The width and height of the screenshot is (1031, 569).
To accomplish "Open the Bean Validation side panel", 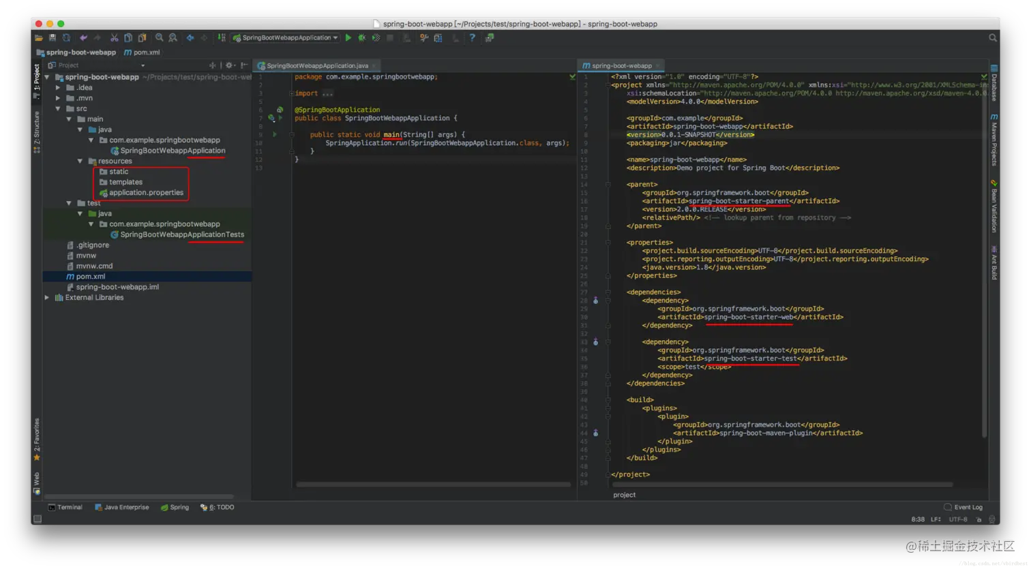I will point(994,206).
